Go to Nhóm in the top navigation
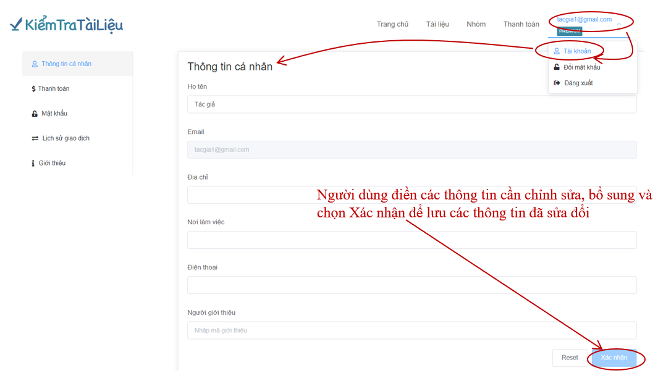Image resolution: width=658 pixels, height=373 pixels. click(x=476, y=24)
